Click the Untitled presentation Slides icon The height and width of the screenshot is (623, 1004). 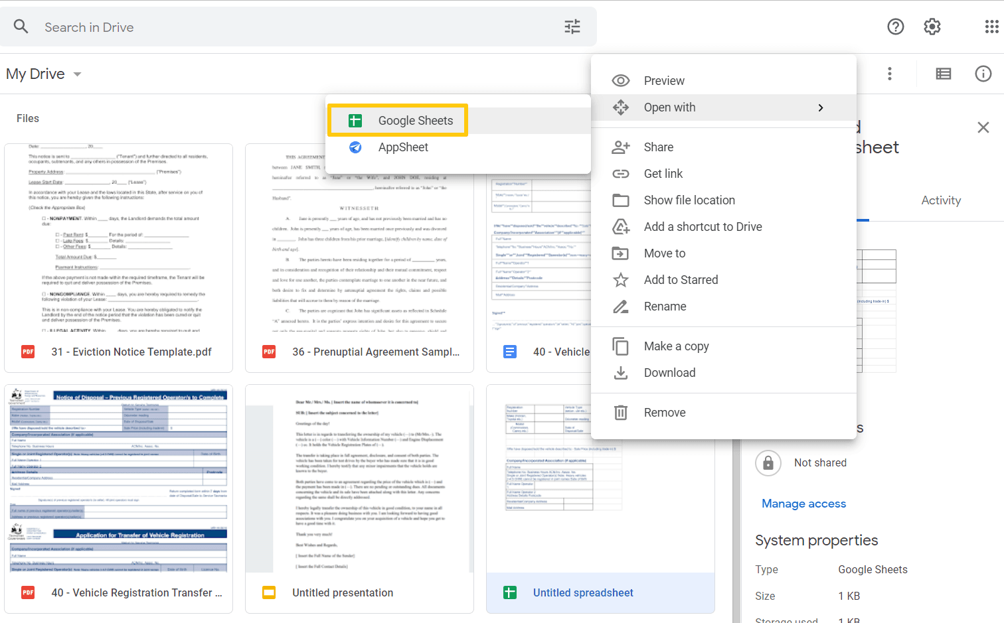coord(269,592)
